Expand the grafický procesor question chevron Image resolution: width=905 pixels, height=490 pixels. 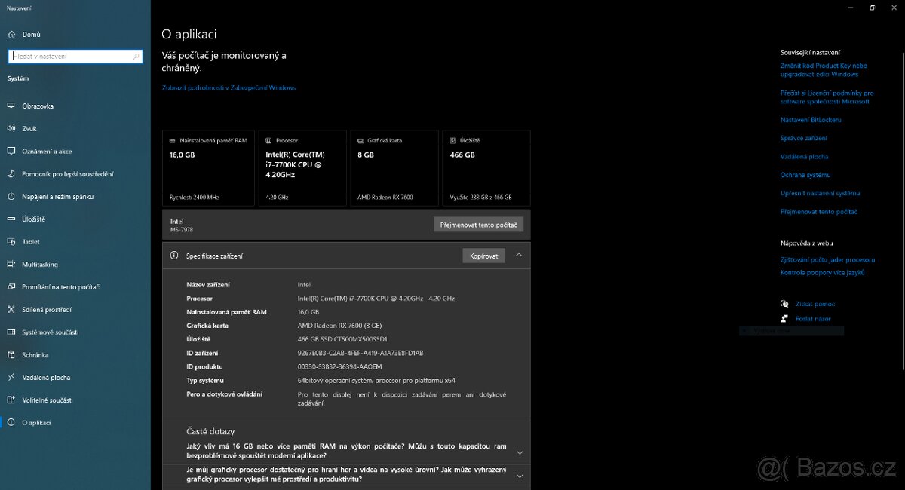pyautogui.click(x=519, y=476)
